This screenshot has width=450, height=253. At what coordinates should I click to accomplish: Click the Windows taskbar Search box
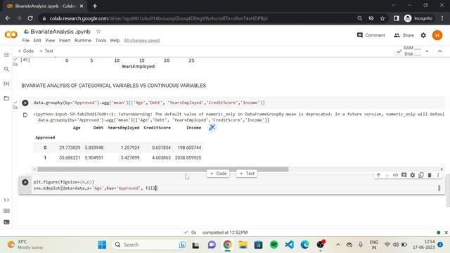[x=149, y=245]
